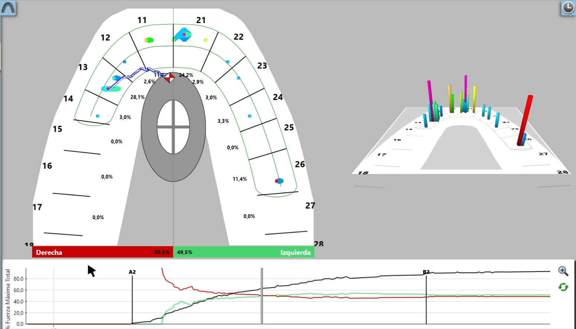Click the 28,1% force percentage label
The width and height of the screenshot is (576, 329).
pyautogui.click(x=138, y=97)
